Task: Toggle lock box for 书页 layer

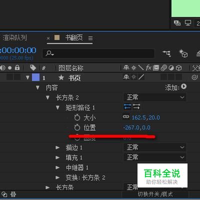Action: click(17, 77)
